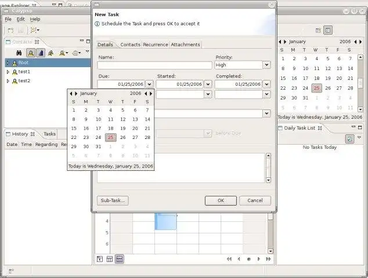Switch to month view icon under schedule

[x=120, y=259]
